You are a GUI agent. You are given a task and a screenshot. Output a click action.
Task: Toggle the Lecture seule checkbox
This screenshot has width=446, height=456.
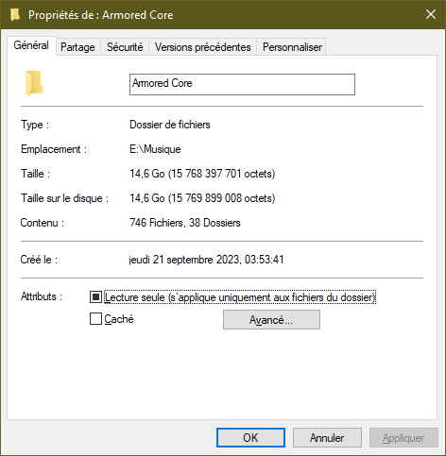tap(95, 296)
